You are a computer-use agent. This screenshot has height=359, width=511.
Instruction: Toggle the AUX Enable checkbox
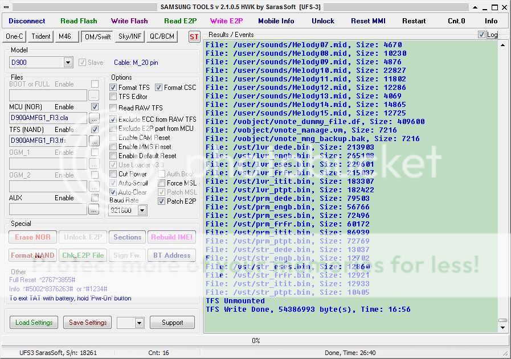pyautogui.click(x=95, y=197)
